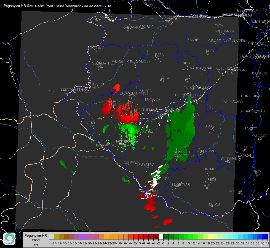The image size is (270, 248).
Task: Click the PECS city label
Action: (x=212, y=179)
